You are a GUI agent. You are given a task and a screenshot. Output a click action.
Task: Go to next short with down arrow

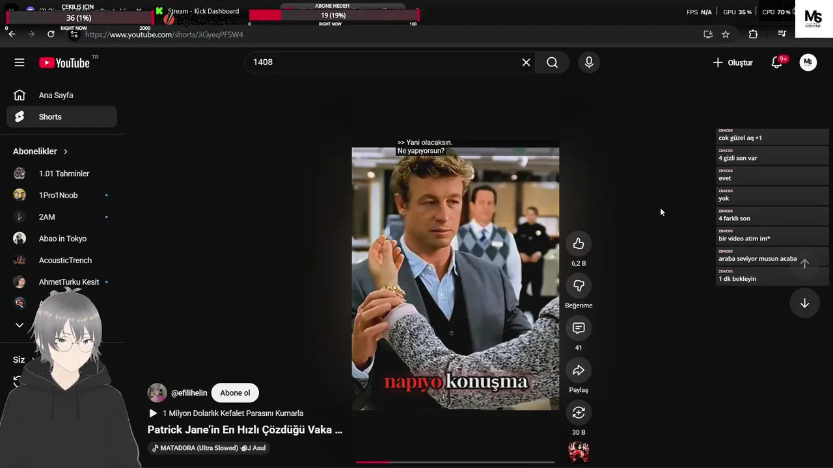click(x=804, y=304)
